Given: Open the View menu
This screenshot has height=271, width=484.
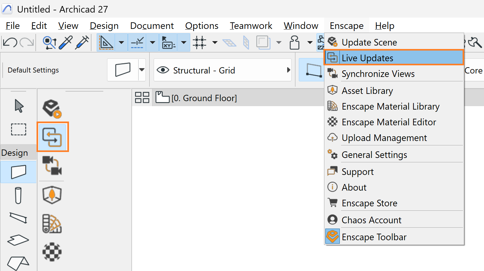Looking at the screenshot, I should click(x=68, y=26).
